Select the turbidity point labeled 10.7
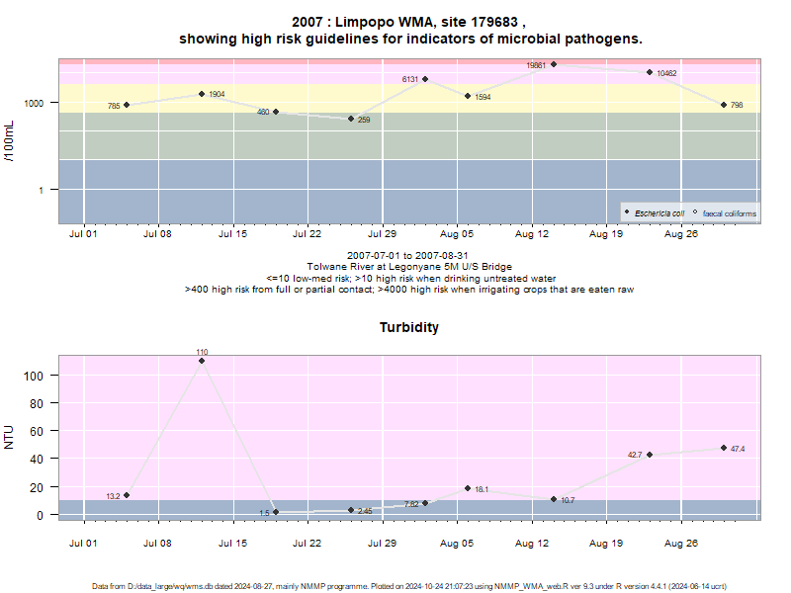Screen dimensions: 791x593 pos(554,499)
